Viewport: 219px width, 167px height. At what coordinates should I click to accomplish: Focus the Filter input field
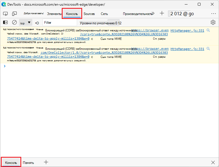[x=60, y=23]
